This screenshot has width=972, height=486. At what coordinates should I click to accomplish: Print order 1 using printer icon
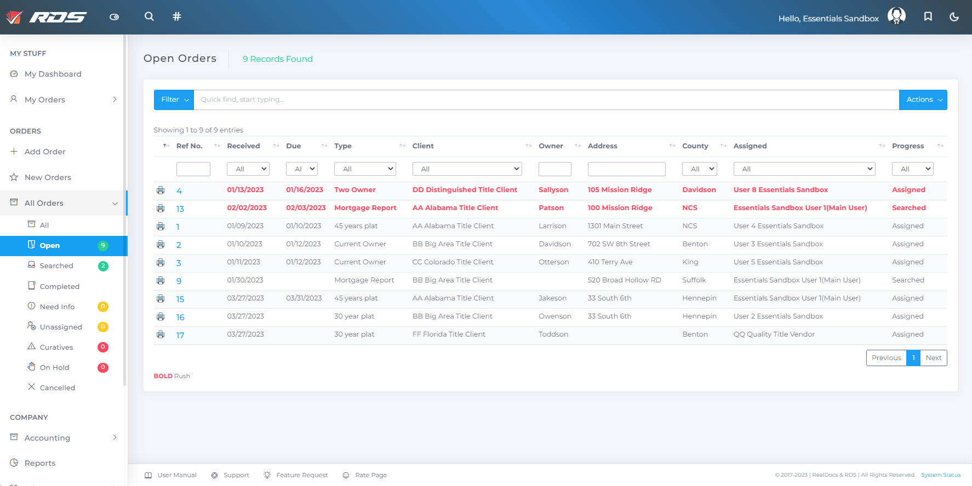coord(161,227)
